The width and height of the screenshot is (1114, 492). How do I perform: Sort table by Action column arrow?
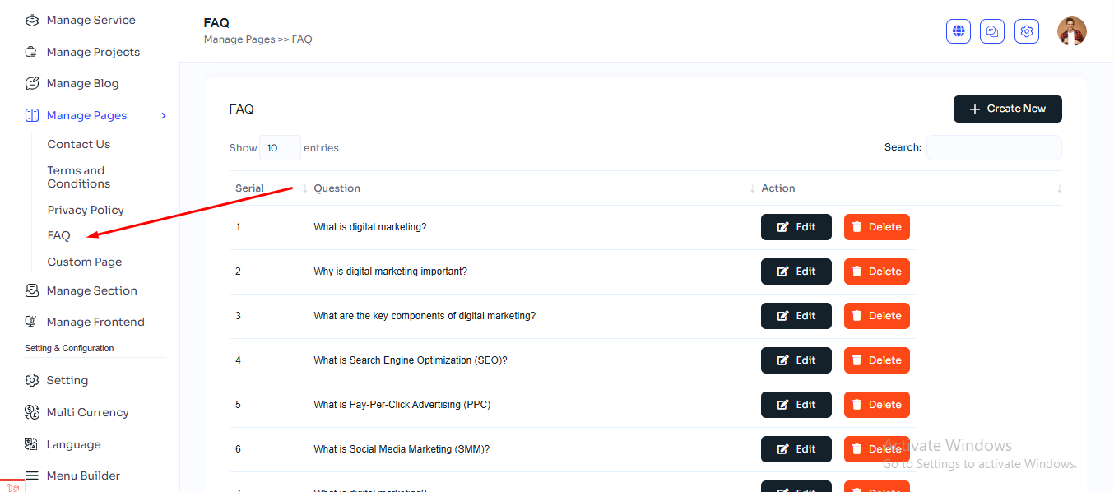[1059, 188]
